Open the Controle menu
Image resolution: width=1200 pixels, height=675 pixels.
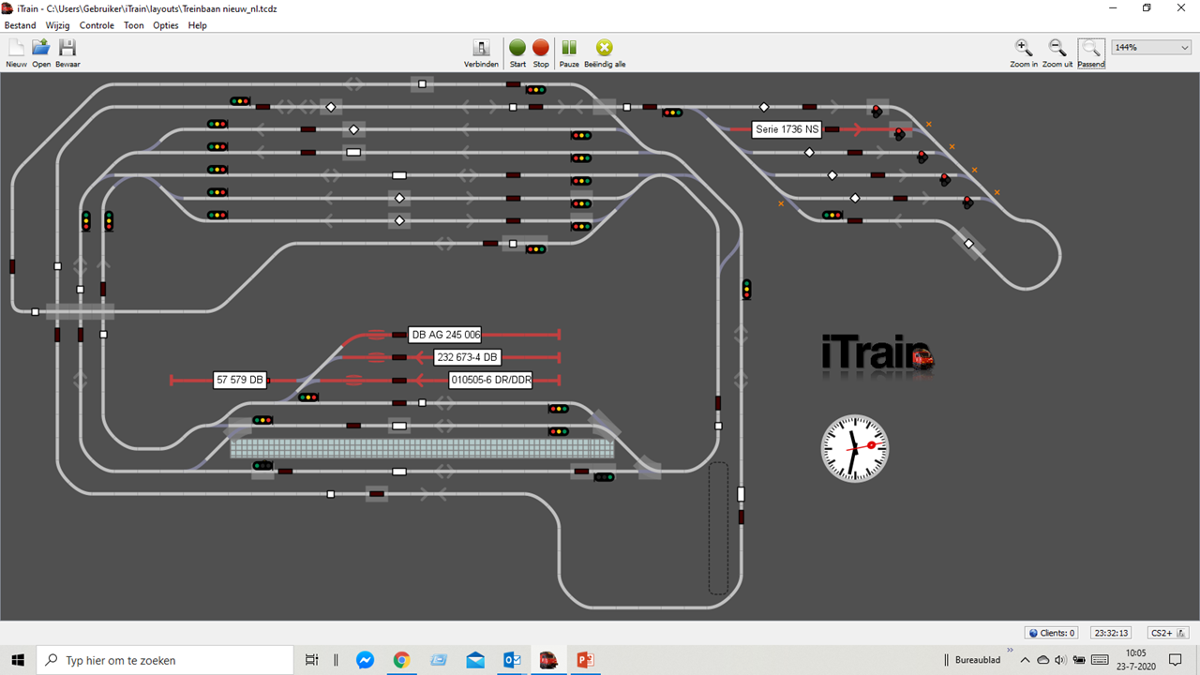click(x=97, y=25)
